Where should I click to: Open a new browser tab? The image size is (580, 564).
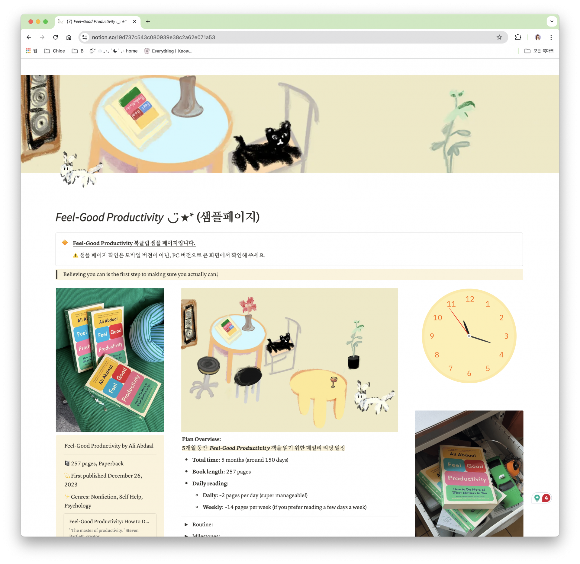148,21
